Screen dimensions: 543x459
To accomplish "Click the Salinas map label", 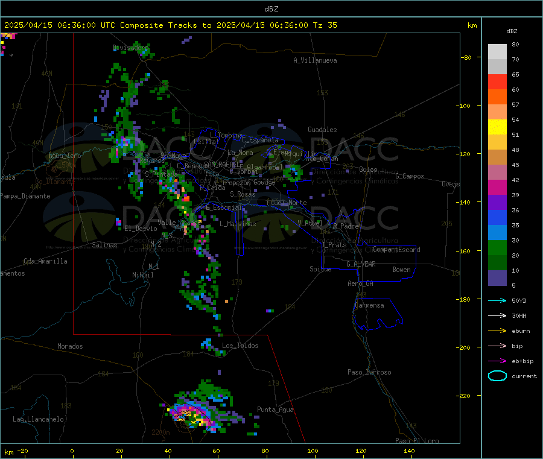I will [x=104, y=245].
